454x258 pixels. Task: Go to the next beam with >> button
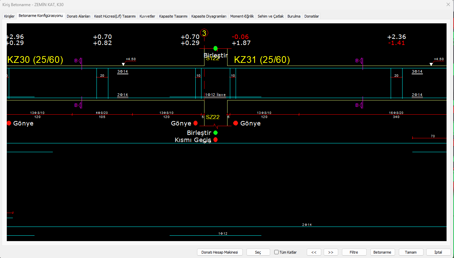coord(331,252)
